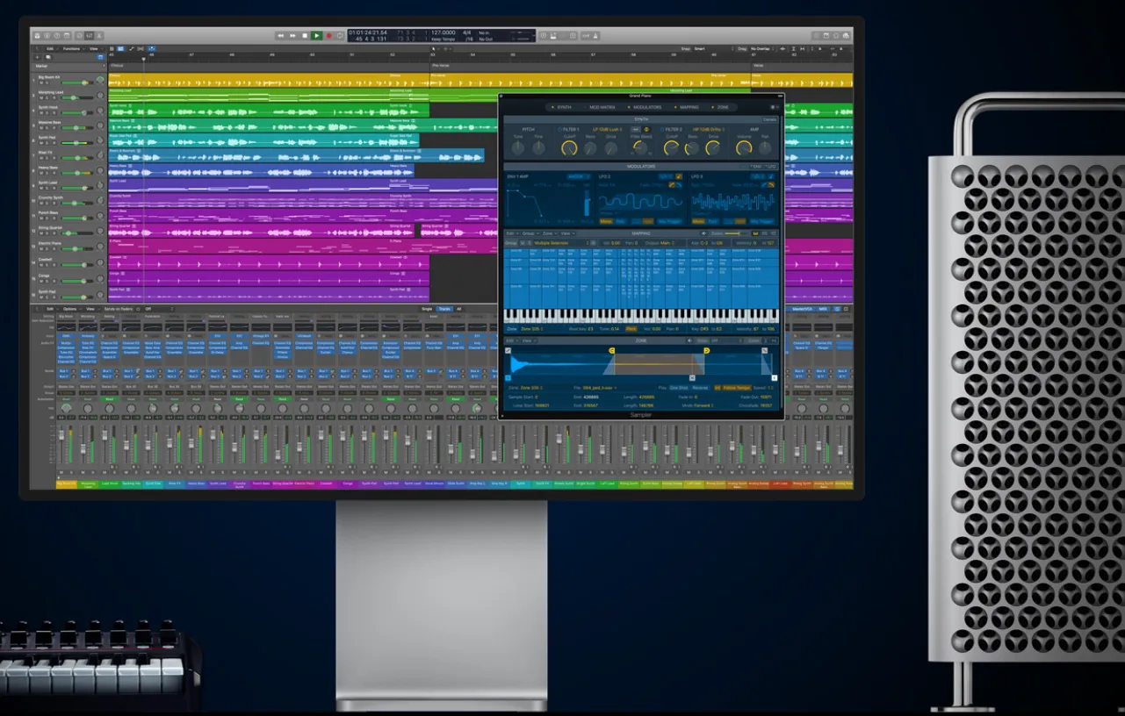Toggle the Filter 1 power button

[x=559, y=130]
